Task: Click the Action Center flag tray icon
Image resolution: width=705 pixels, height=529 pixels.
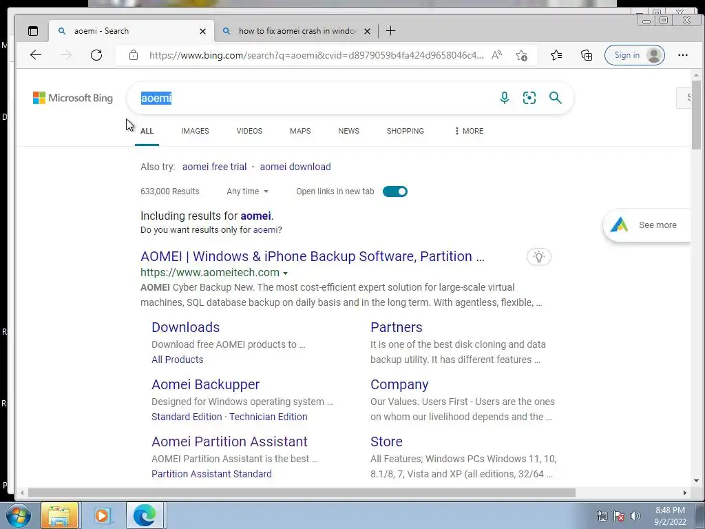Action: click(x=619, y=516)
